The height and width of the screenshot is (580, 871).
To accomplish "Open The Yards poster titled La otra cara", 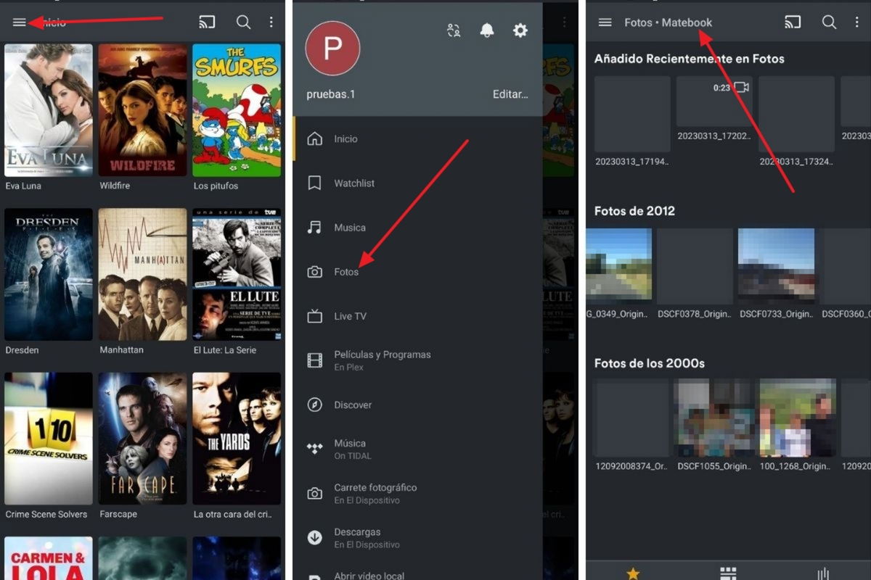I will 237,439.
